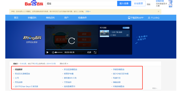Dismiss the yellow notice banner
194x94 pixels.
pyautogui.click(x=158, y=12)
